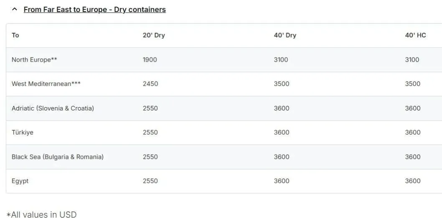Click Türkiye 20' Dry value 2550

point(150,133)
